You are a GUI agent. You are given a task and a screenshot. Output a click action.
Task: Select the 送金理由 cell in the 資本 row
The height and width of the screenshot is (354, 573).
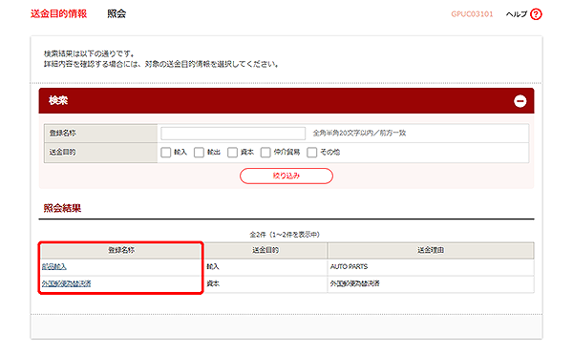point(431,283)
